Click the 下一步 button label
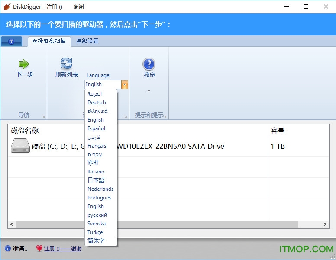 pyautogui.click(x=24, y=74)
